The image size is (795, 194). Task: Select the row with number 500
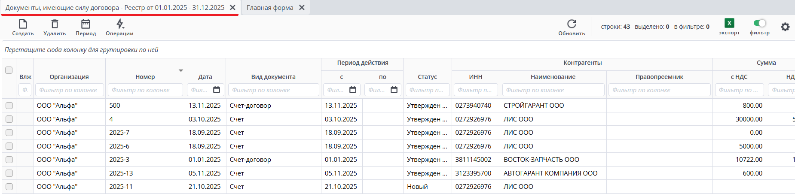9,106
